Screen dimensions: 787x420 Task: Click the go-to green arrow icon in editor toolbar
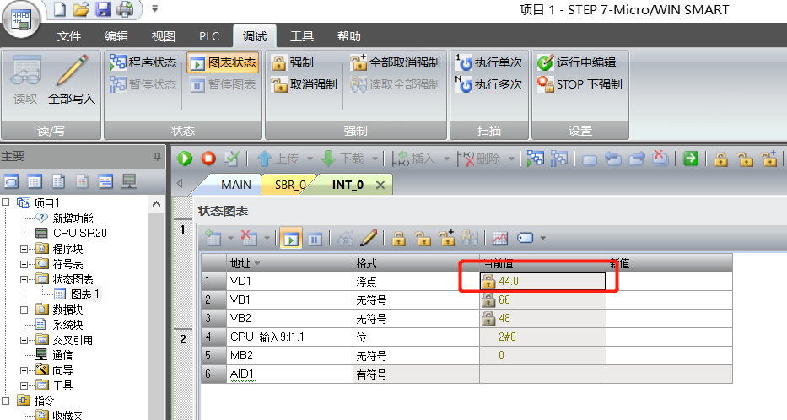point(691,159)
